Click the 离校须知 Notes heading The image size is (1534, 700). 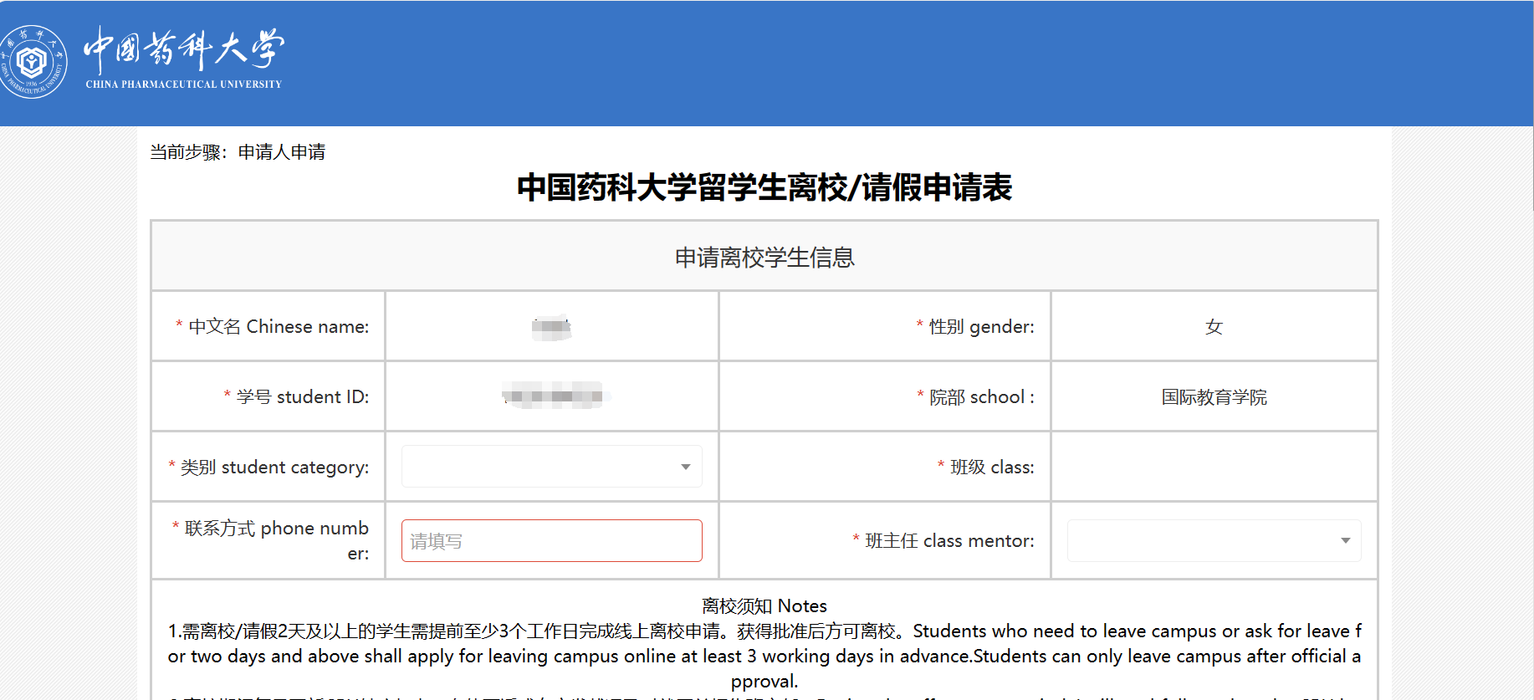pos(764,606)
